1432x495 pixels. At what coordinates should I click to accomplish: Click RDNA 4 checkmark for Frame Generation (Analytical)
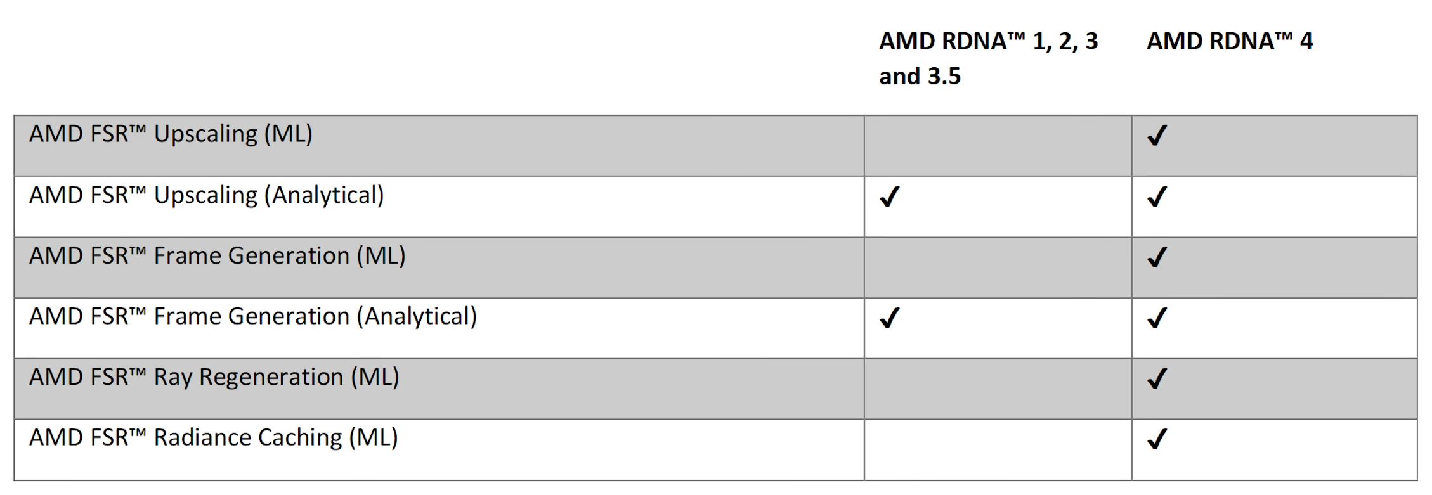pos(1157,318)
